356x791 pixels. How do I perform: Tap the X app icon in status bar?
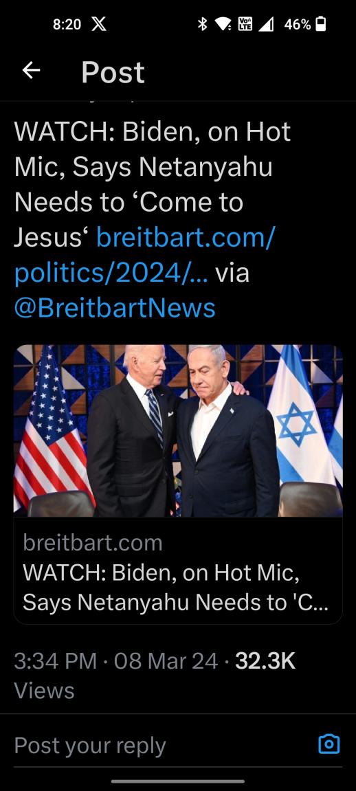coord(99,24)
